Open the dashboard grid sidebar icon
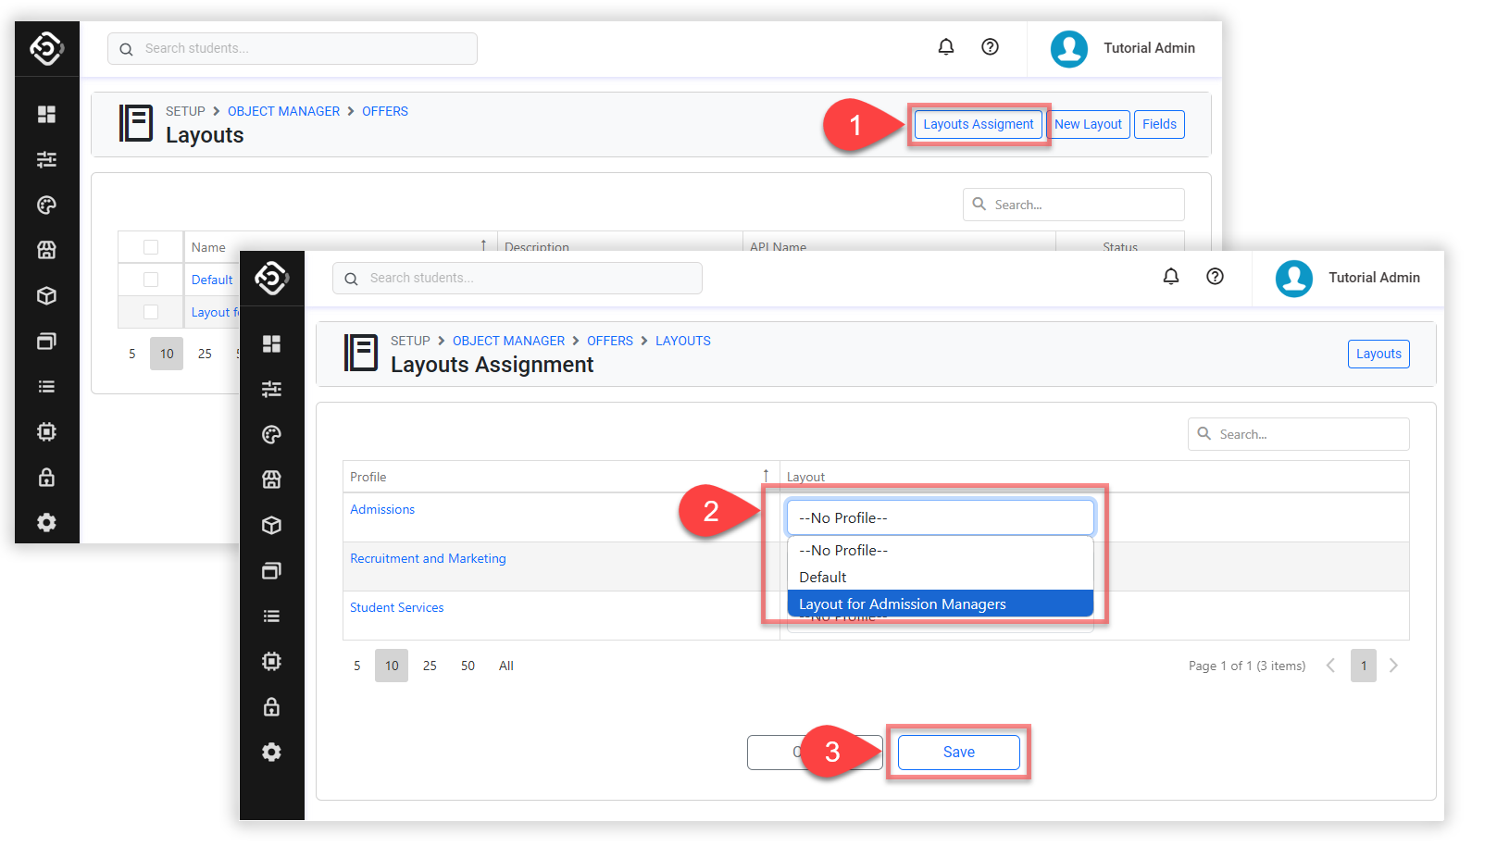The height and width of the screenshot is (859, 1497). click(x=271, y=344)
